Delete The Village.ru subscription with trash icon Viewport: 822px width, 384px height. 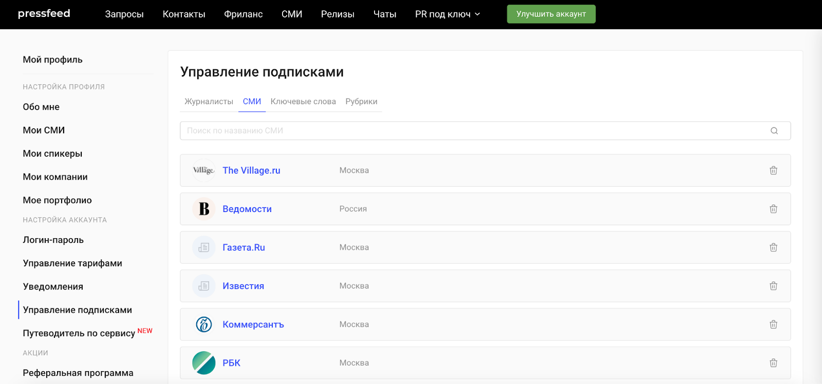773,170
